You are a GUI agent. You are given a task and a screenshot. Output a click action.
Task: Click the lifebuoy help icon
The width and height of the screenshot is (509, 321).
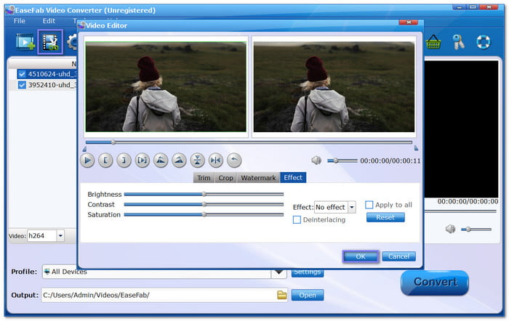tap(483, 42)
